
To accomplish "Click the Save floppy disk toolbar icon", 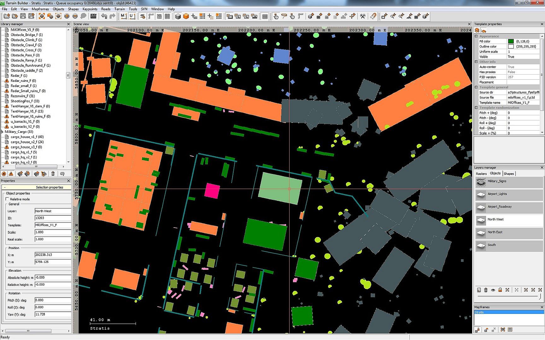I will (x=23, y=16).
